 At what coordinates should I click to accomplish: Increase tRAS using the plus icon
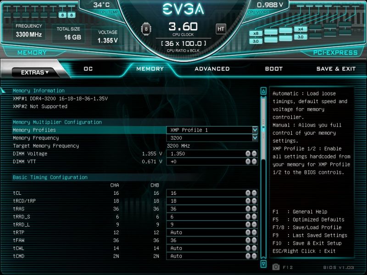click(248, 209)
